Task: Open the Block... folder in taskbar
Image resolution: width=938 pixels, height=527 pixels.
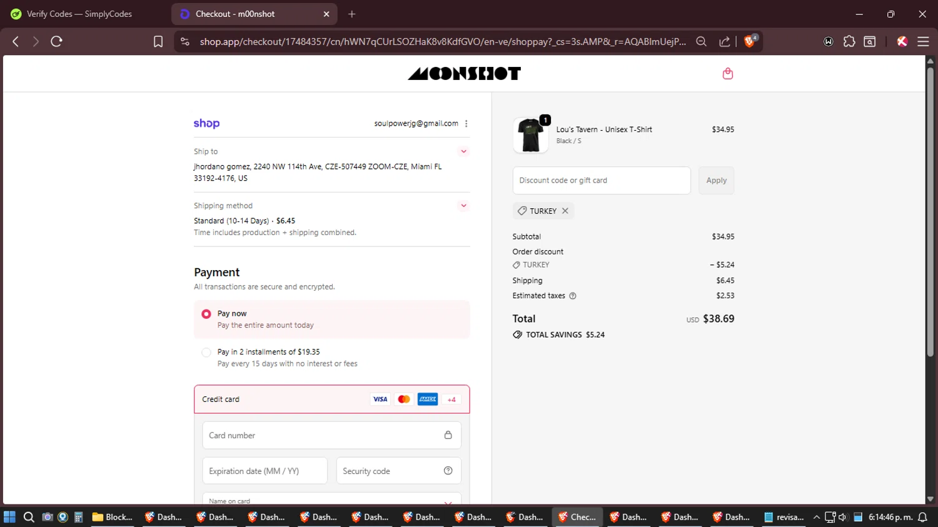Action: click(113, 517)
